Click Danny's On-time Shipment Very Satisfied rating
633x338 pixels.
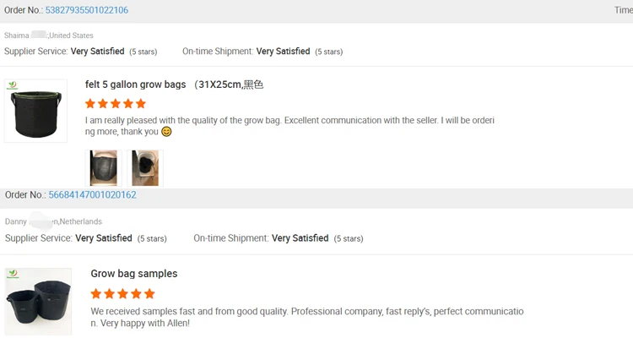tap(300, 238)
